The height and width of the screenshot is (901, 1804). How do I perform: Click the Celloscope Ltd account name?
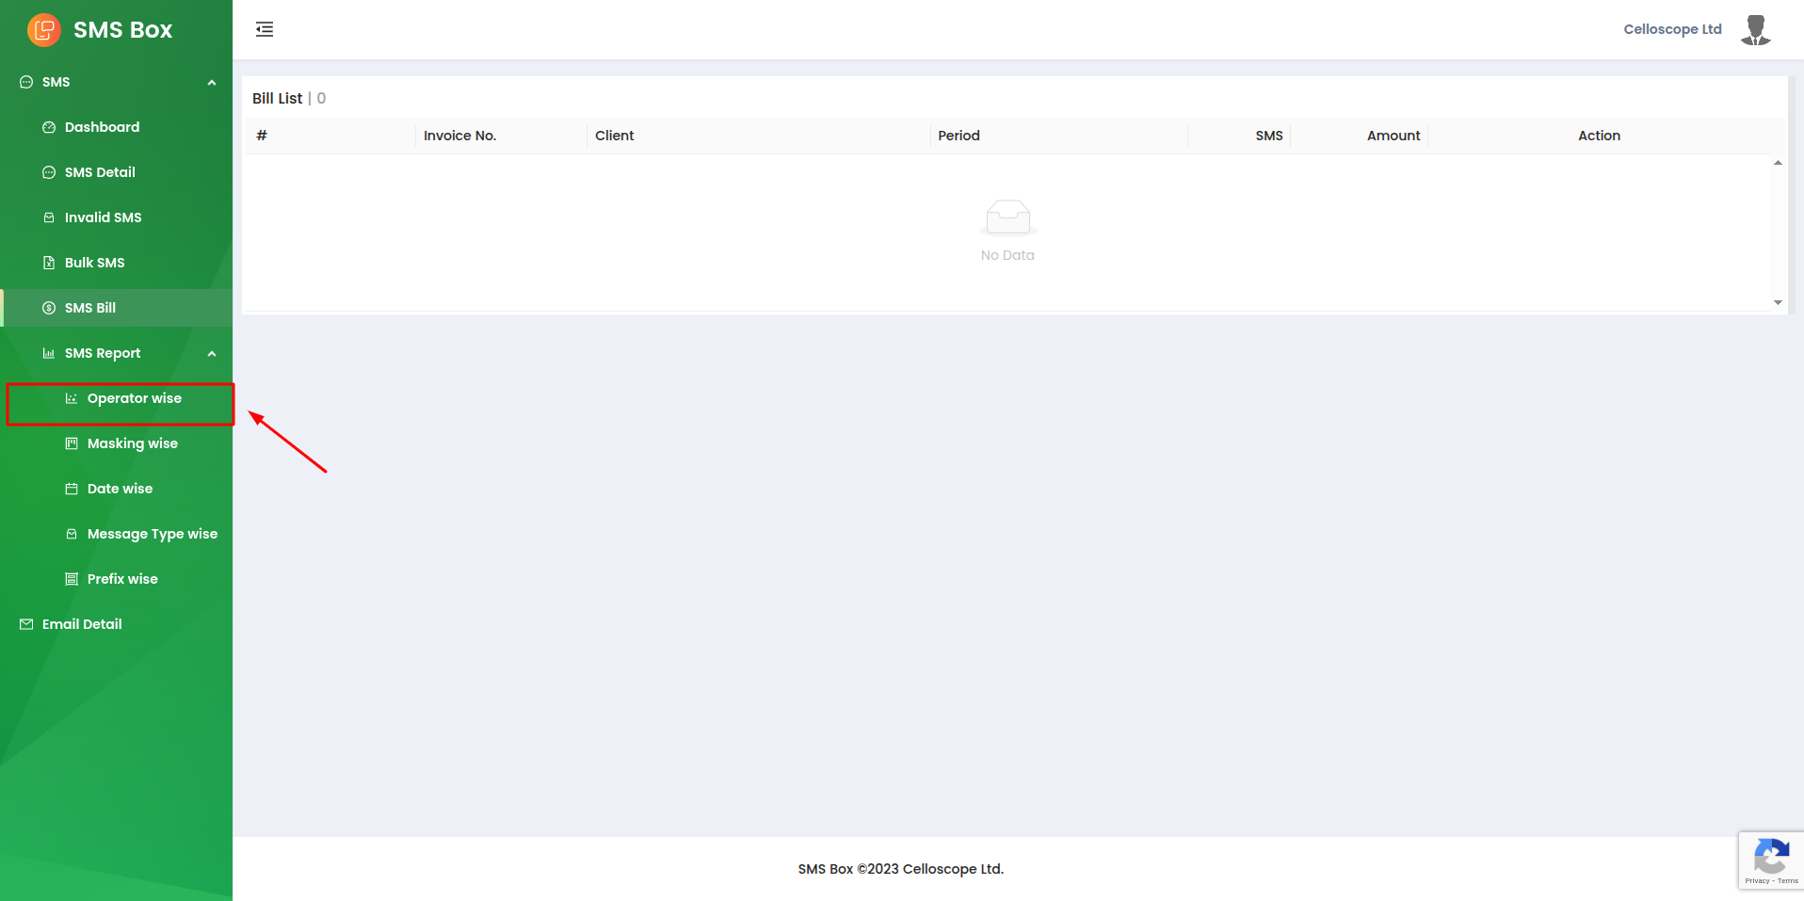point(1672,29)
